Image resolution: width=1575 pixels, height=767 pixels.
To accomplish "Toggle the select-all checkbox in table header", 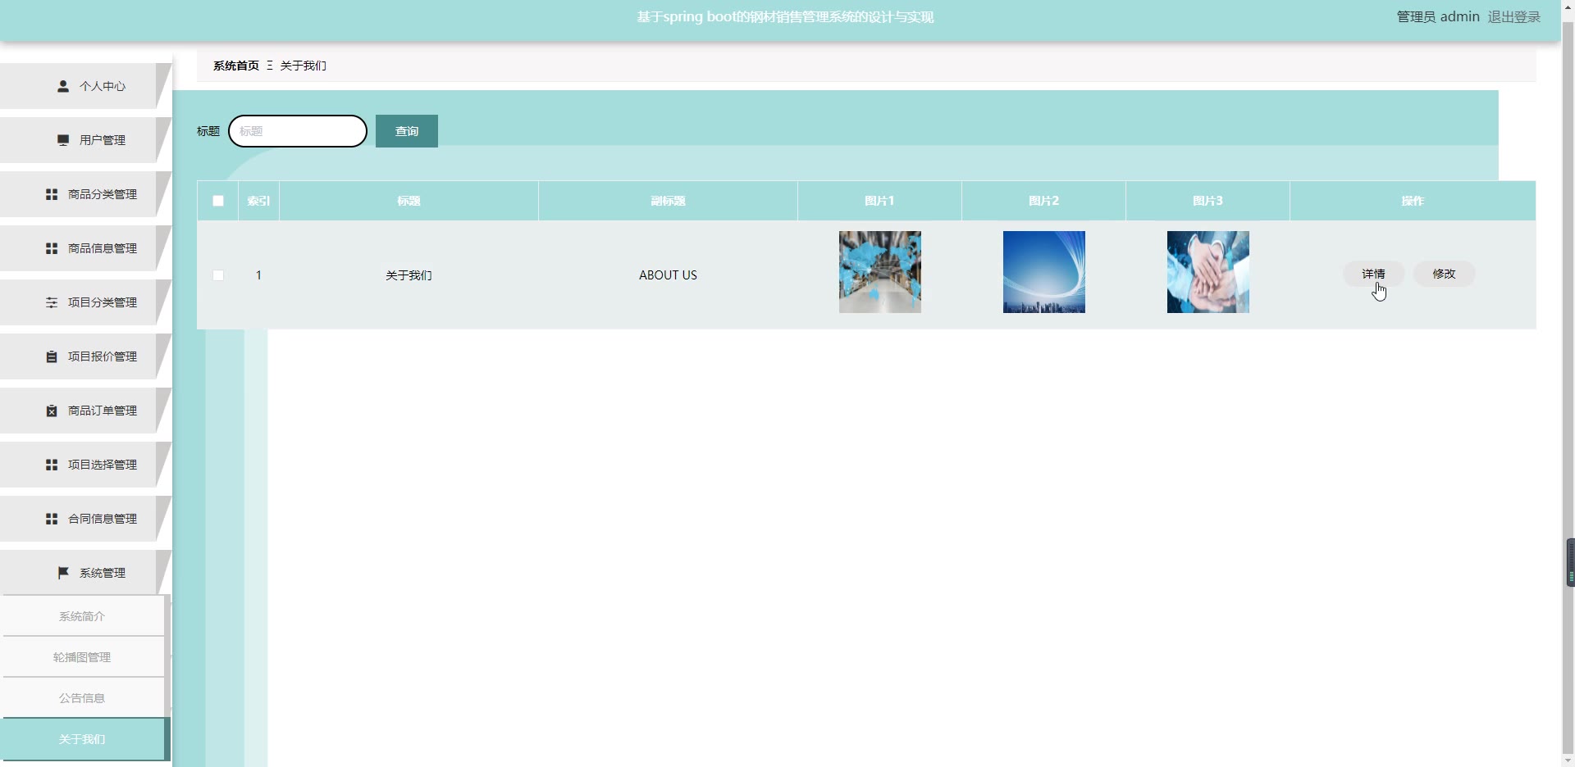I will [x=218, y=201].
